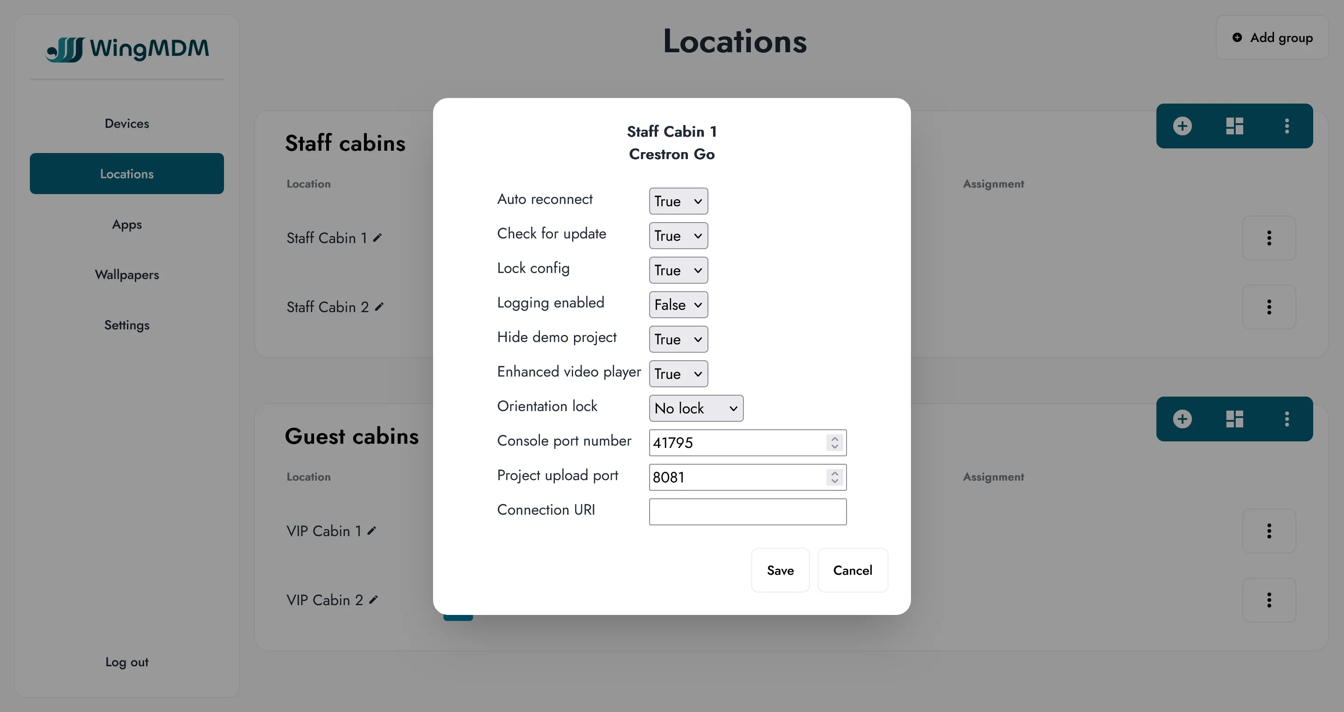The width and height of the screenshot is (1344, 712).
Task: Focus the Console port number field
Action: pyautogui.click(x=747, y=442)
